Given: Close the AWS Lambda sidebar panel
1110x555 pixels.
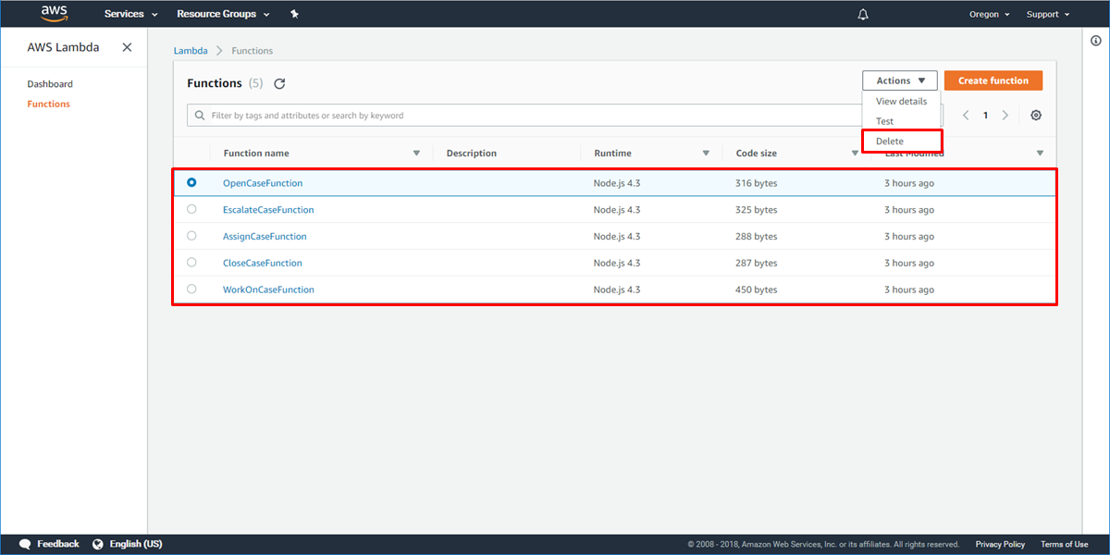Looking at the screenshot, I should 127,47.
